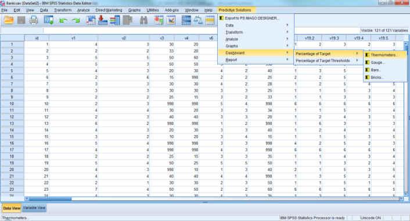The width and height of the screenshot is (410, 221).
Task: Expand the Analyze submenu in Predictive Solutions
Action: click(256, 39)
